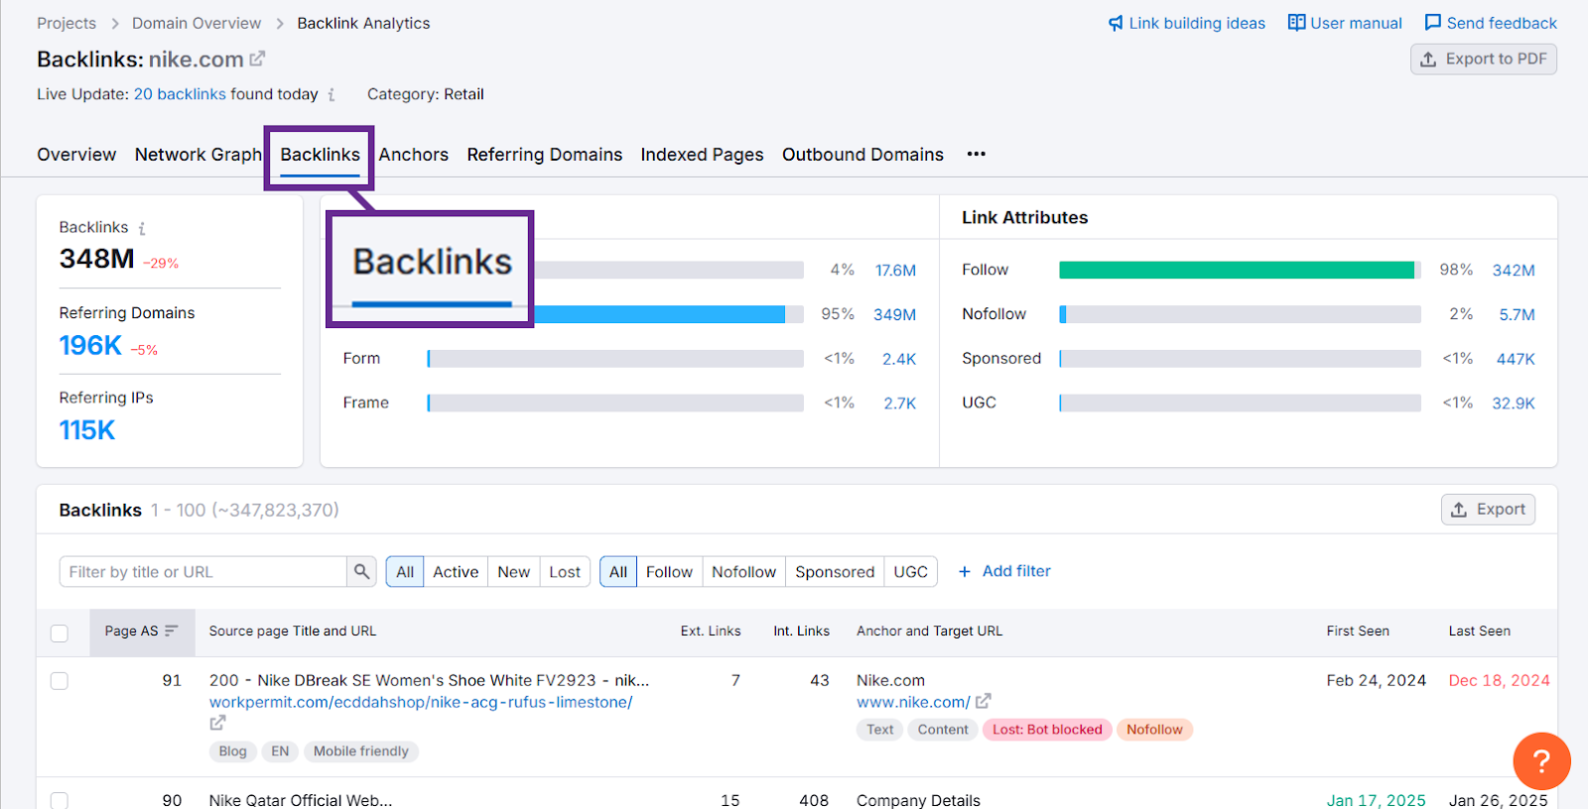The width and height of the screenshot is (1588, 809).
Task: Open www.nike.com/ target URL
Action: tap(913, 702)
